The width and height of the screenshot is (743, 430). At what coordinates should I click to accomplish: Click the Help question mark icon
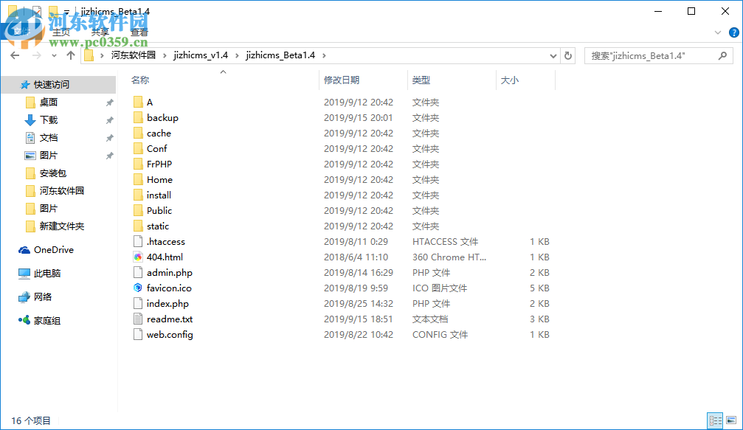(733, 32)
